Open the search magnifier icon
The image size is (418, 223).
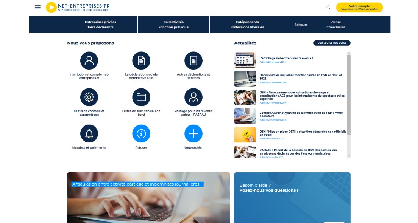point(328,7)
